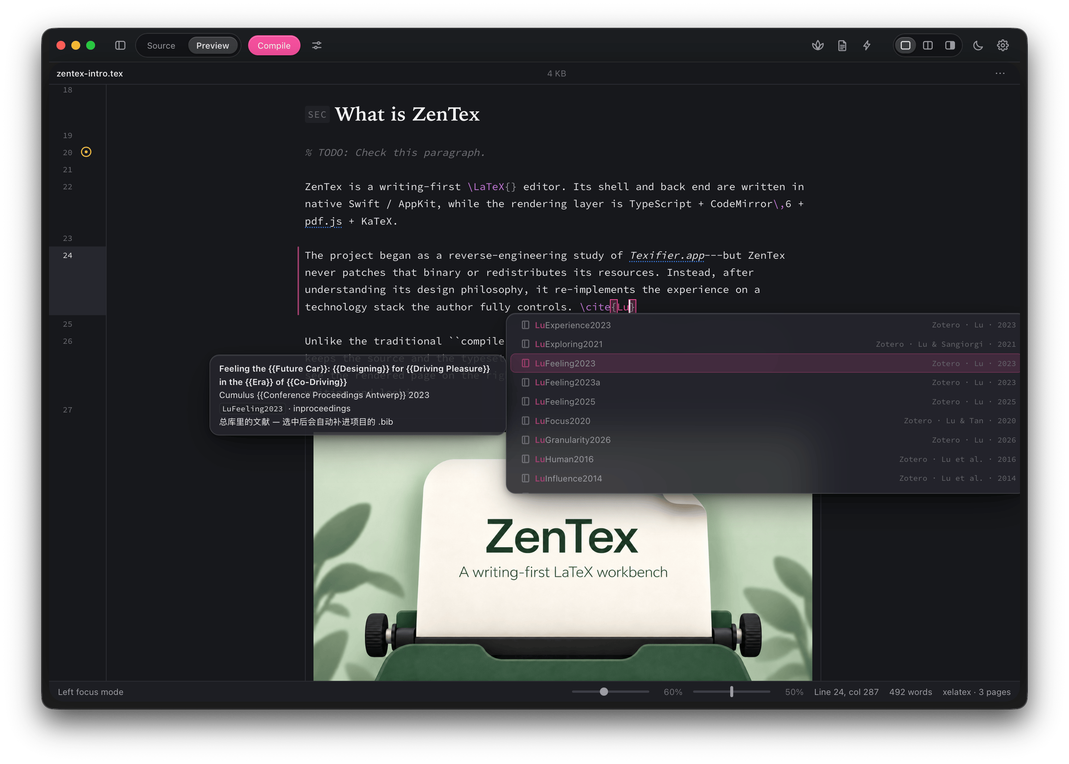Open the document page icon
The height and width of the screenshot is (764, 1069).
tap(842, 46)
